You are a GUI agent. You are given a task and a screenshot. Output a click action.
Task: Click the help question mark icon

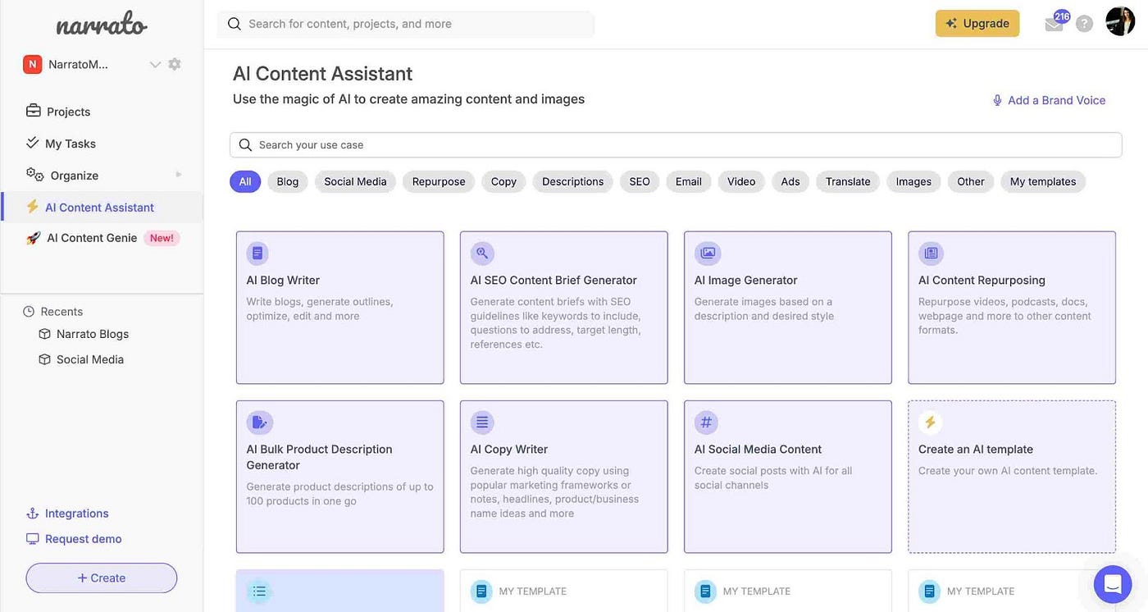click(1084, 24)
